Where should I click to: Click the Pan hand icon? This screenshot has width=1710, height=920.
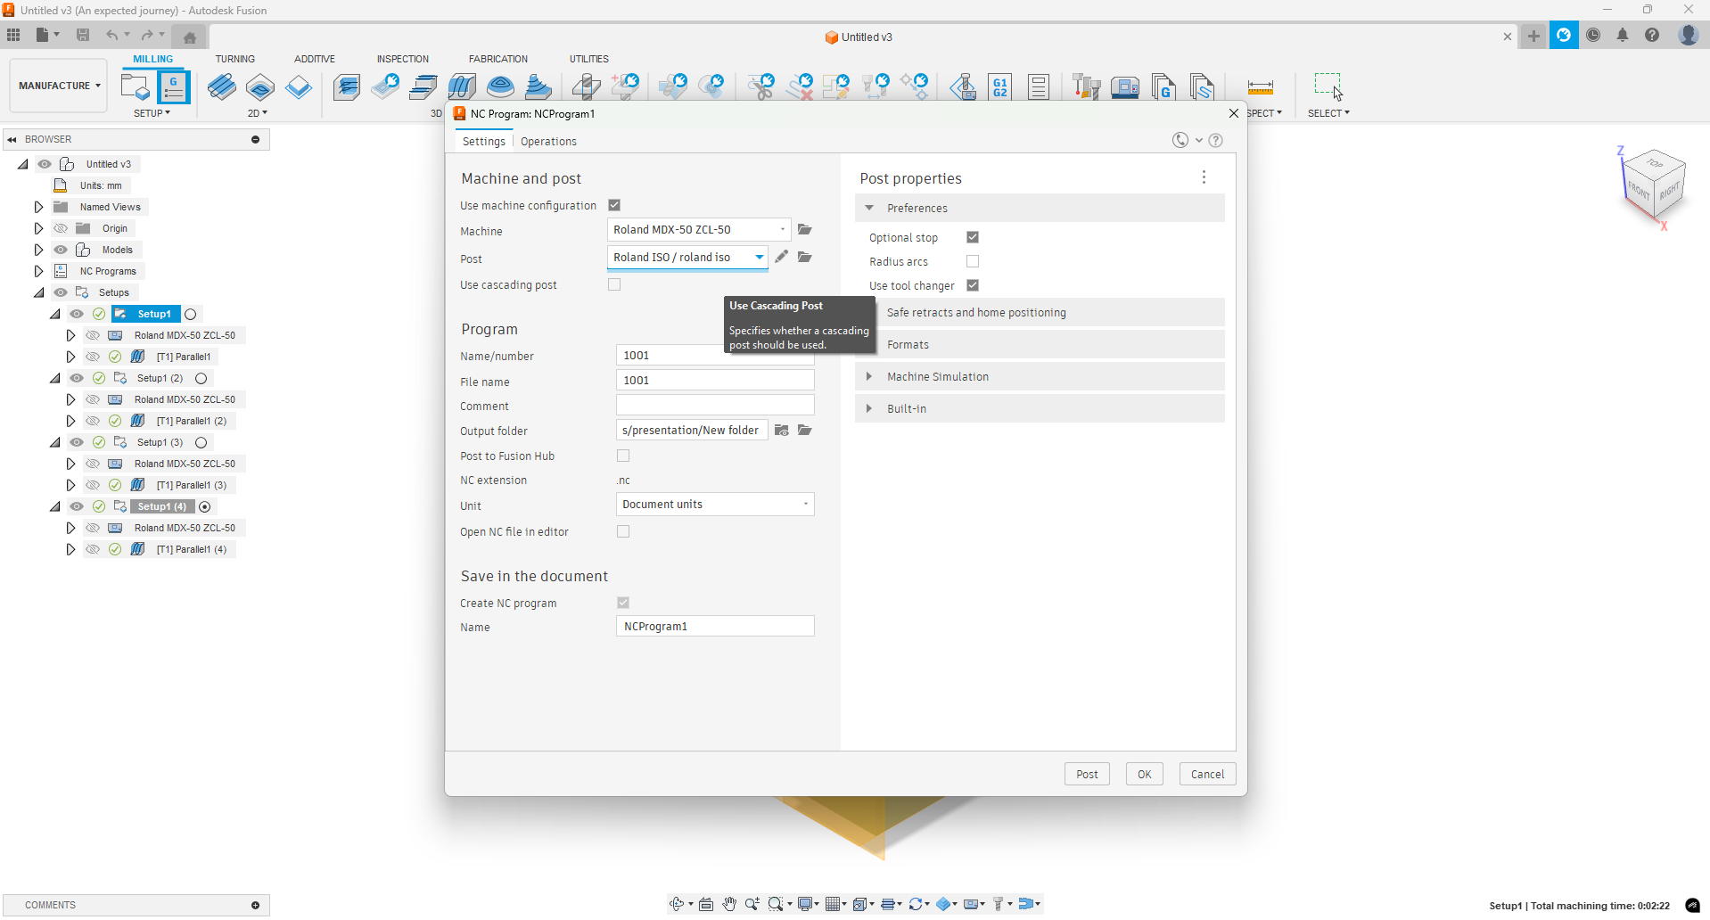pyautogui.click(x=729, y=904)
